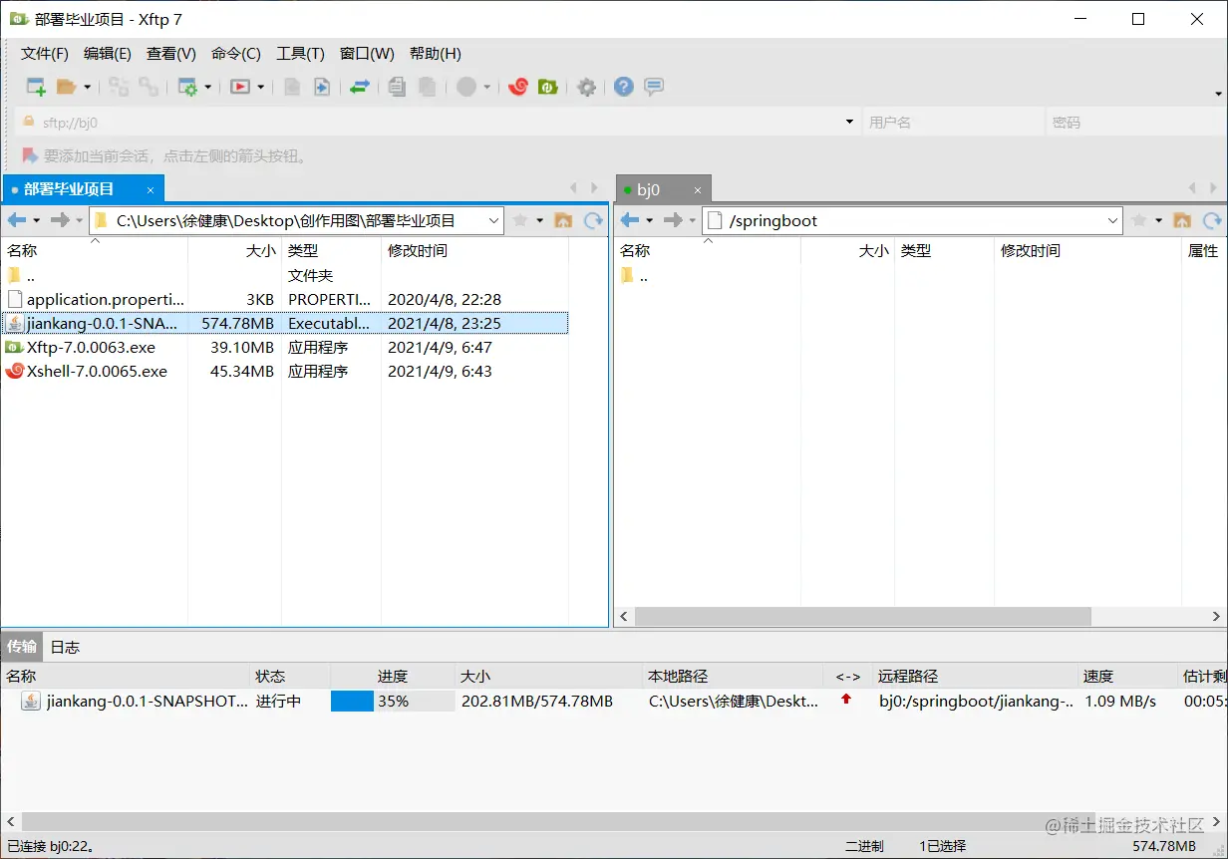Click the home folder icon in remote pane
1228x859 pixels.
tap(1182, 220)
